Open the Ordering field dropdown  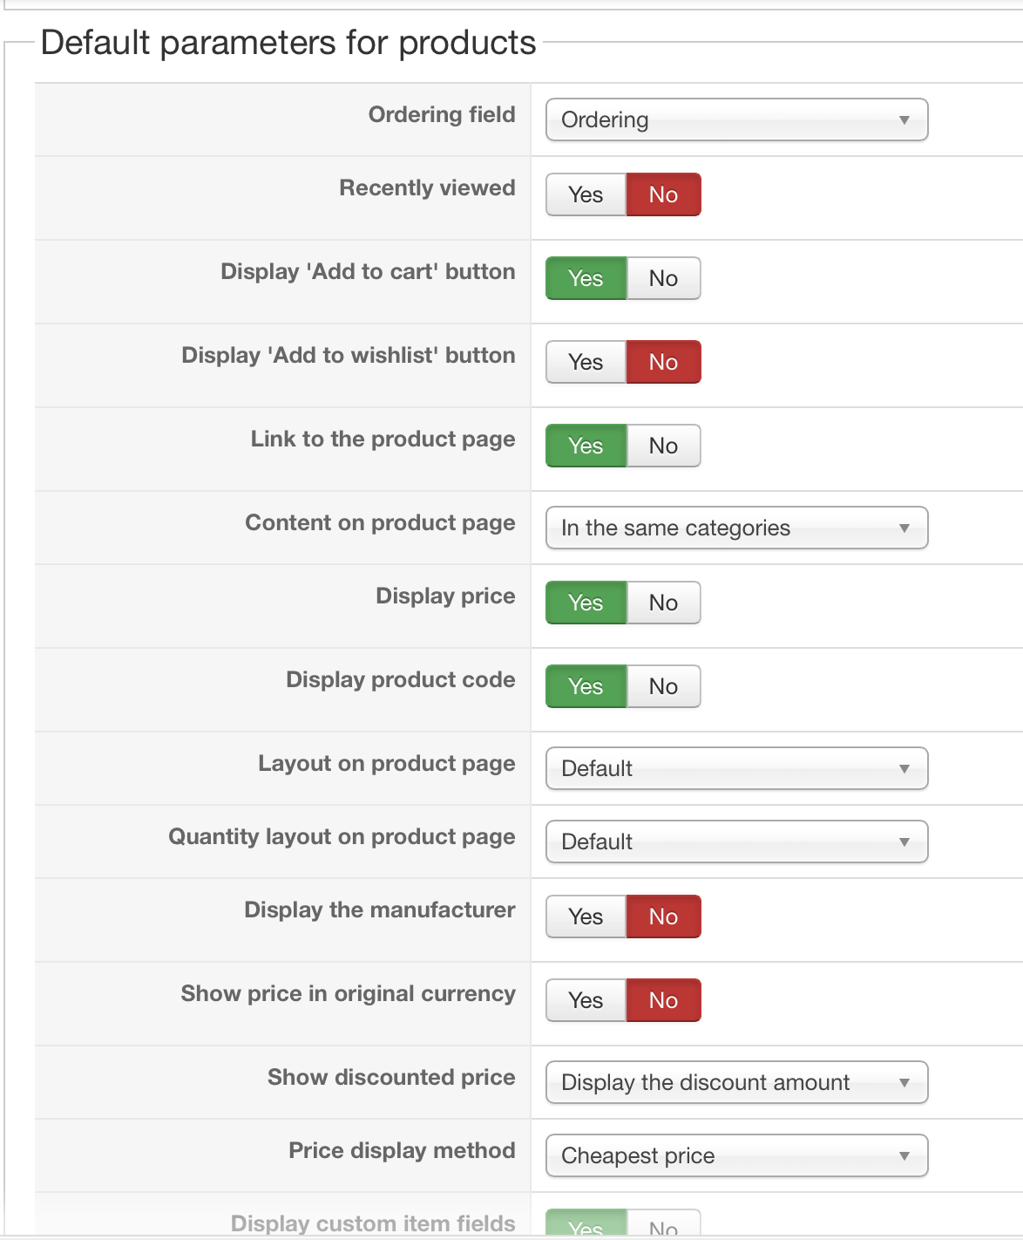coord(736,119)
